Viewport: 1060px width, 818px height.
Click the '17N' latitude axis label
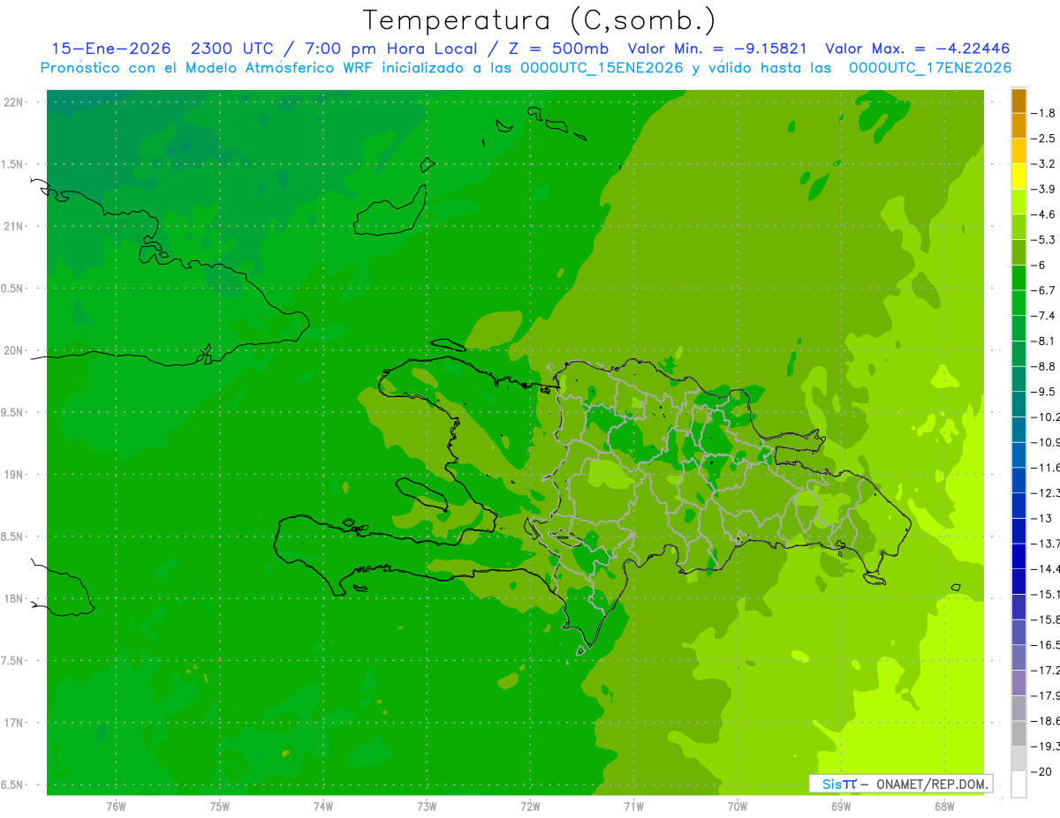pyautogui.click(x=12, y=723)
